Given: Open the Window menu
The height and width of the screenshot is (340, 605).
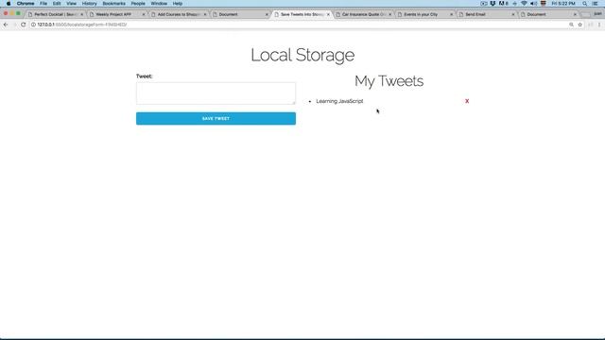Looking at the screenshot, I should point(159,4).
